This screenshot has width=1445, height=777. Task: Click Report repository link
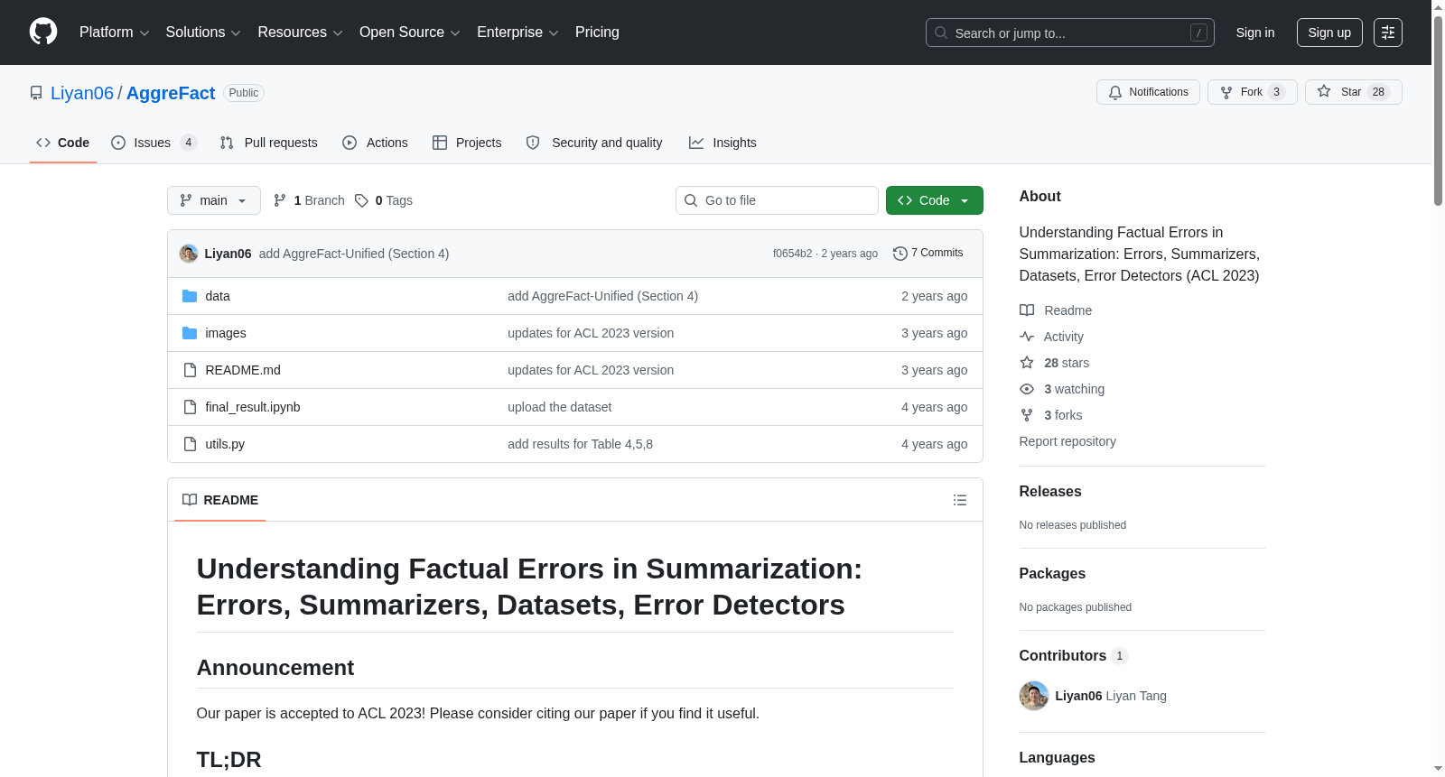(x=1067, y=441)
